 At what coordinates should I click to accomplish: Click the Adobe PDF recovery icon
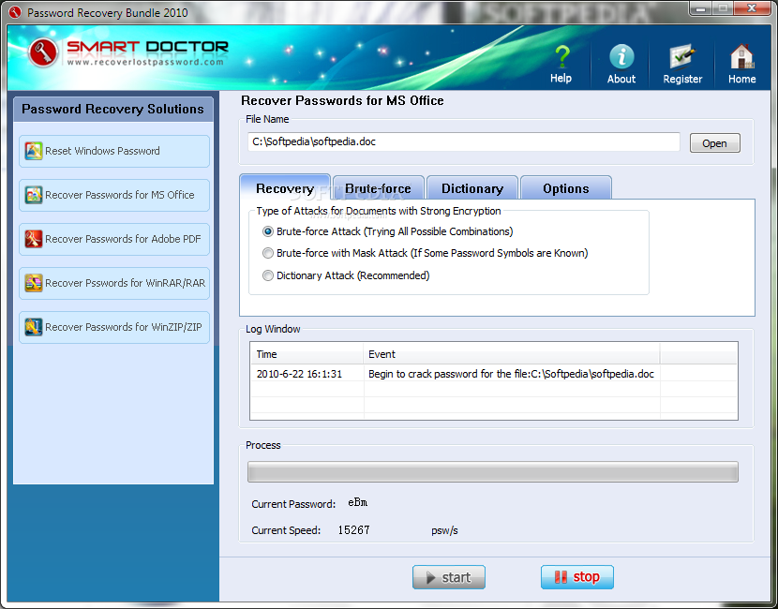click(34, 239)
